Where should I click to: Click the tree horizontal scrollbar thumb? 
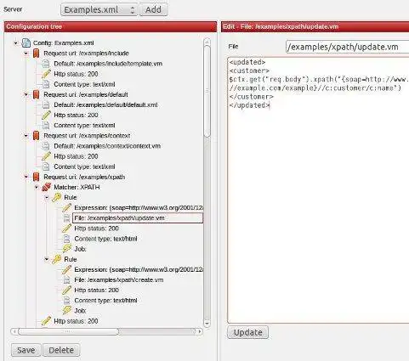click(68, 331)
